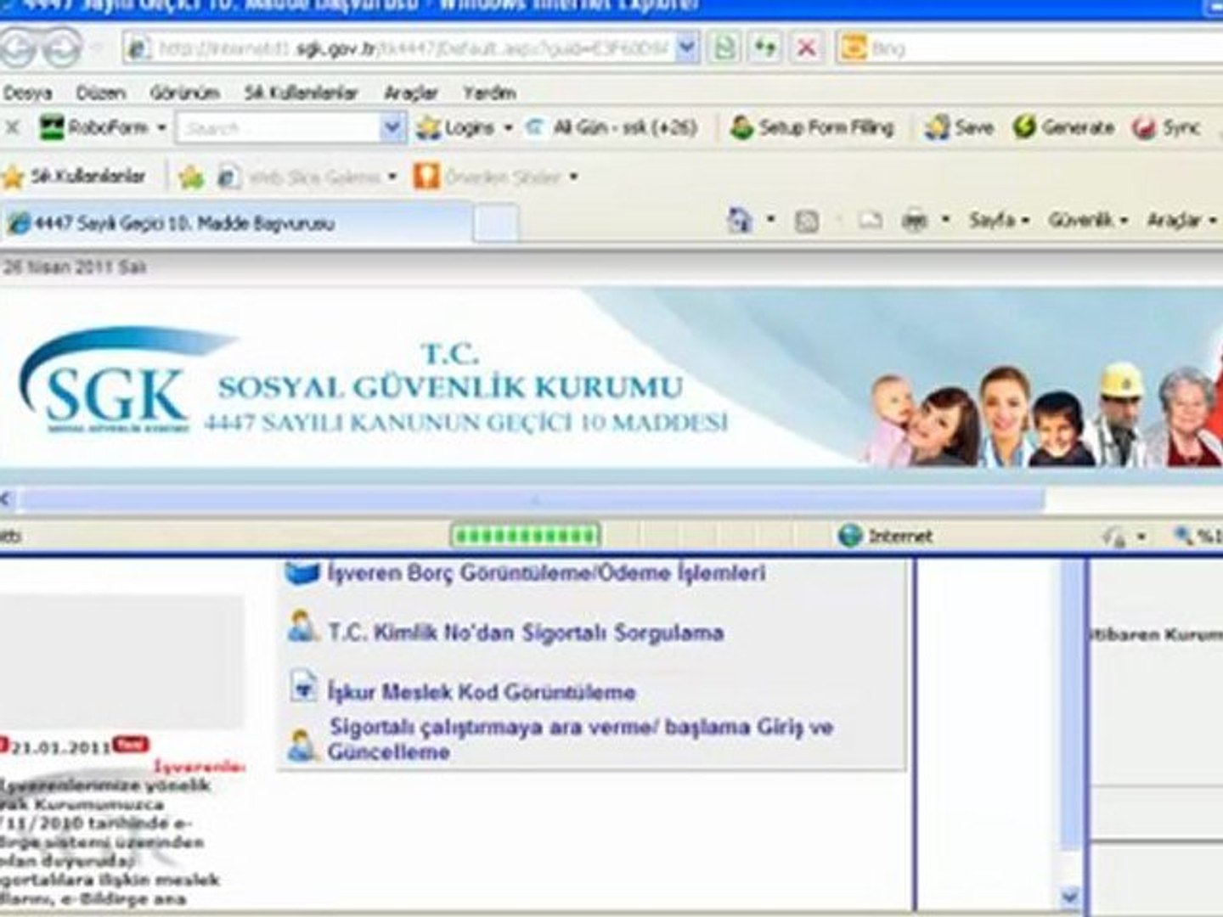This screenshot has height=917, width=1223.
Task: Expand the RoboForm menu dropdown
Action: pyautogui.click(x=161, y=127)
